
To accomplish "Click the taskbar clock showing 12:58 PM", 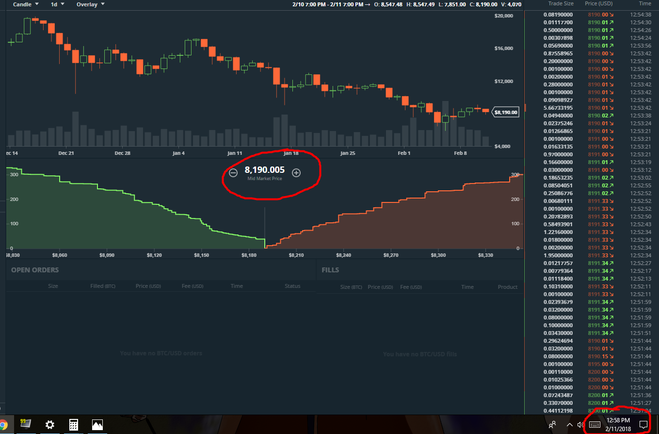I will click(x=618, y=425).
